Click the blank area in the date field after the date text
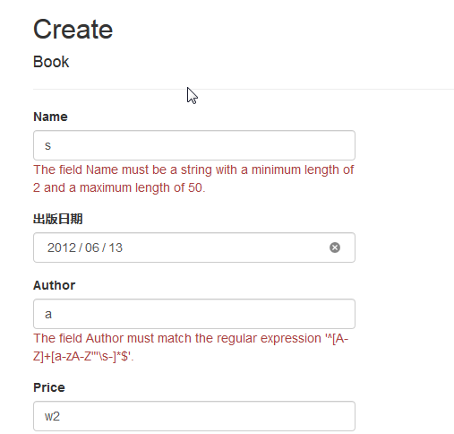 coord(226,247)
